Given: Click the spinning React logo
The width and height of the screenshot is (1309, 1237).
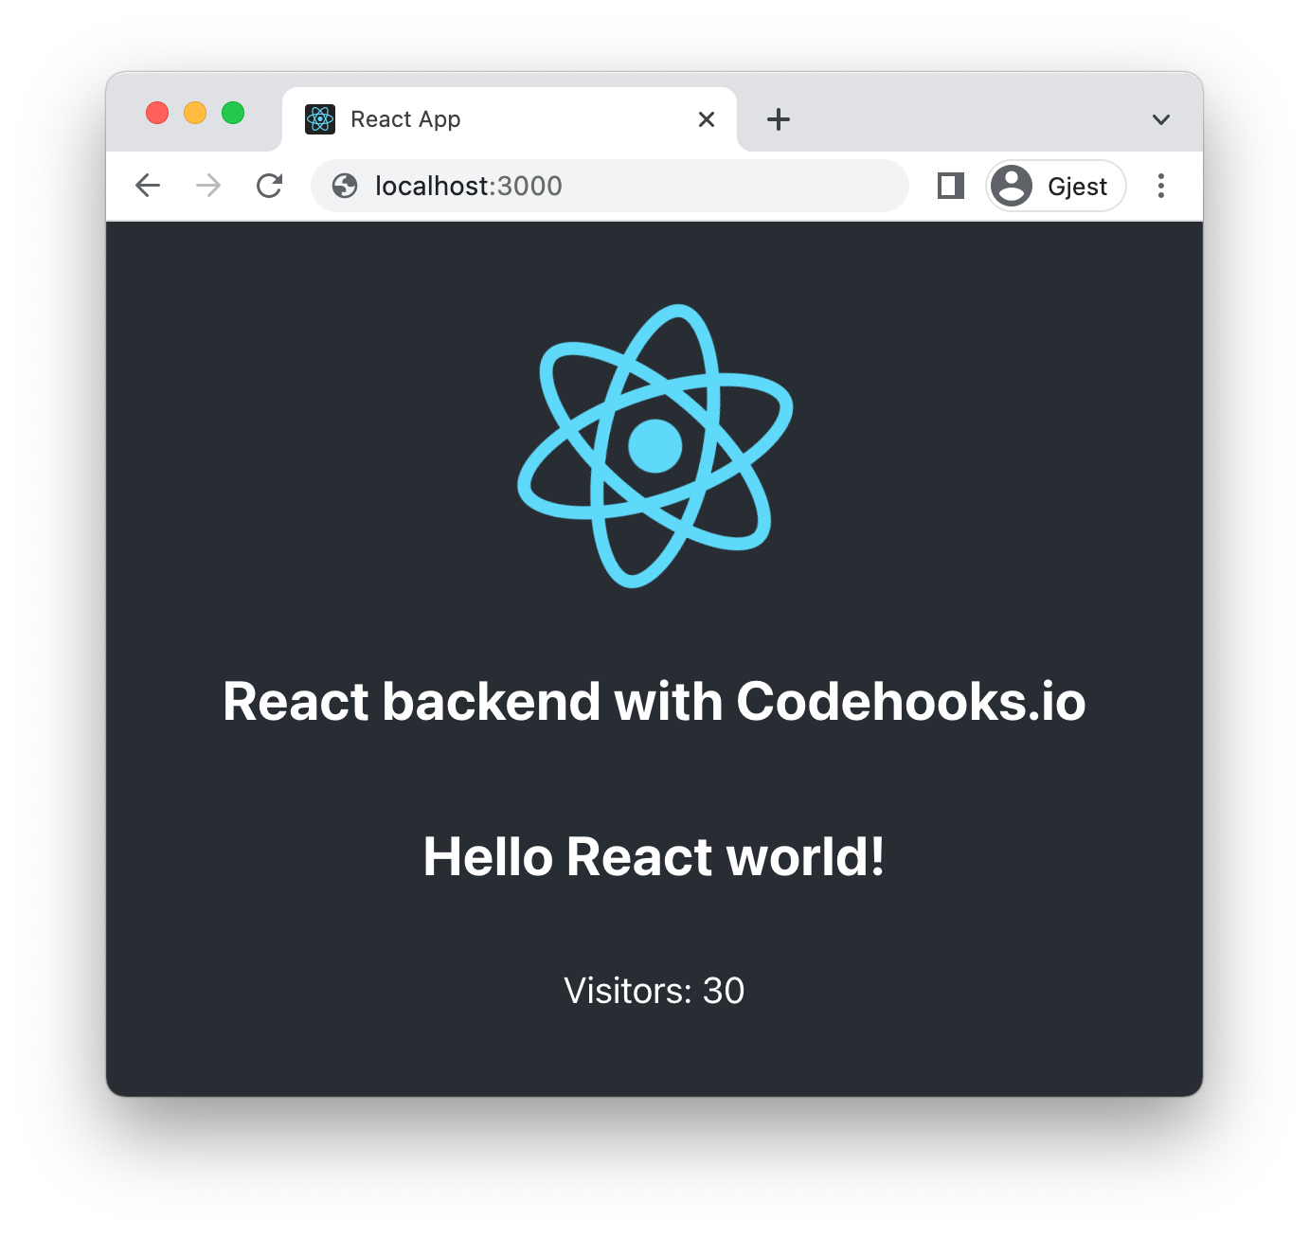Looking at the screenshot, I should (654, 445).
